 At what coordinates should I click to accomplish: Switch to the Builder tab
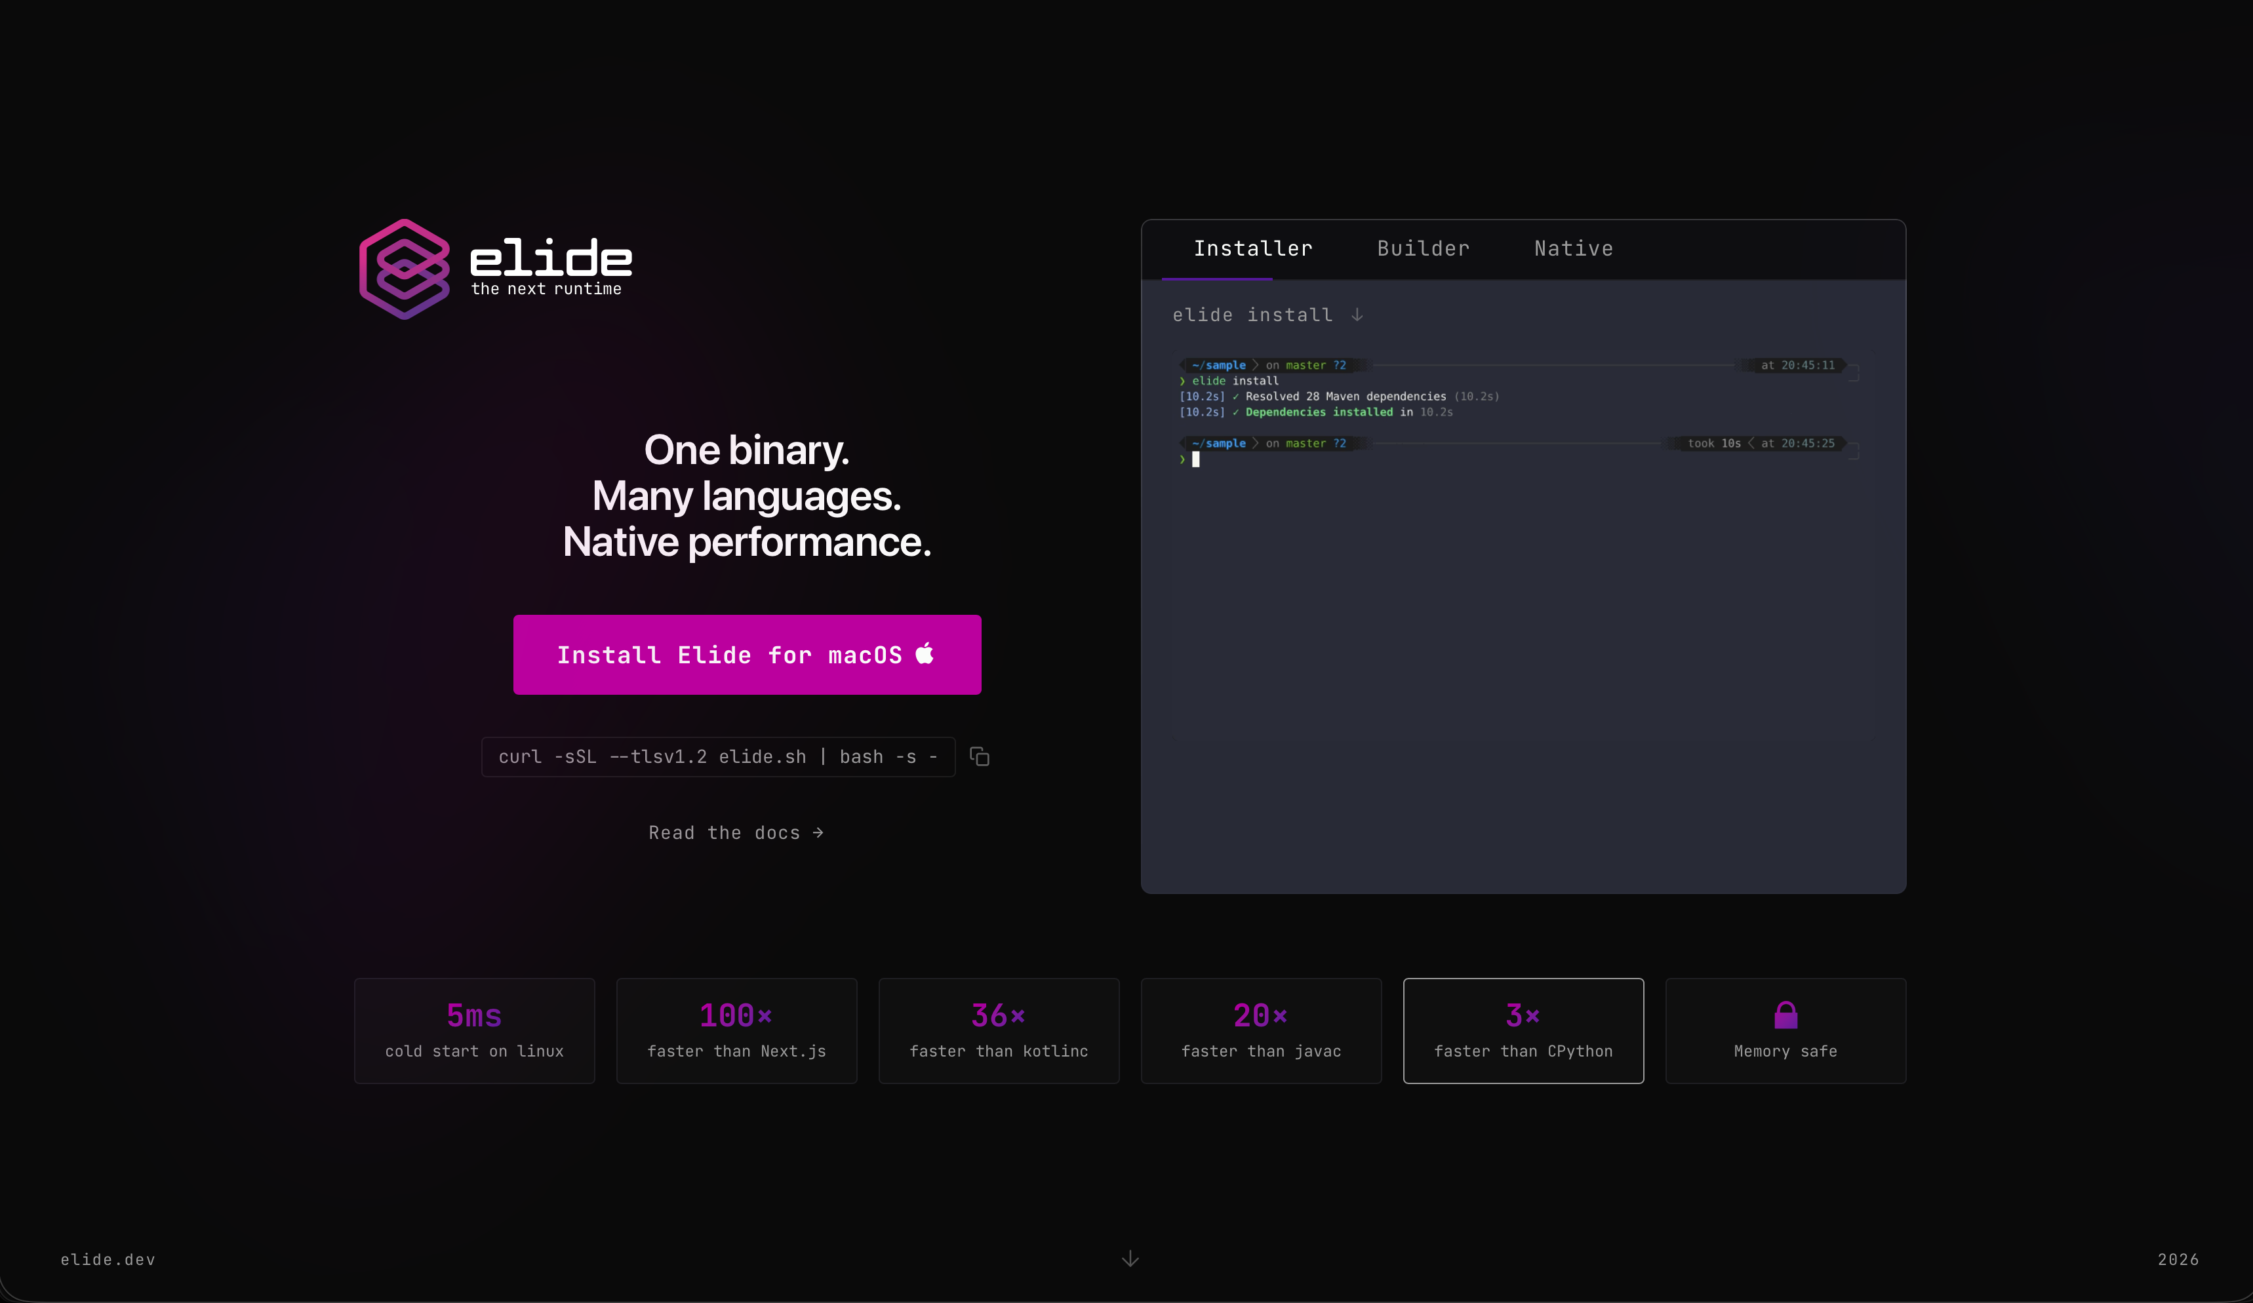[x=1422, y=248]
